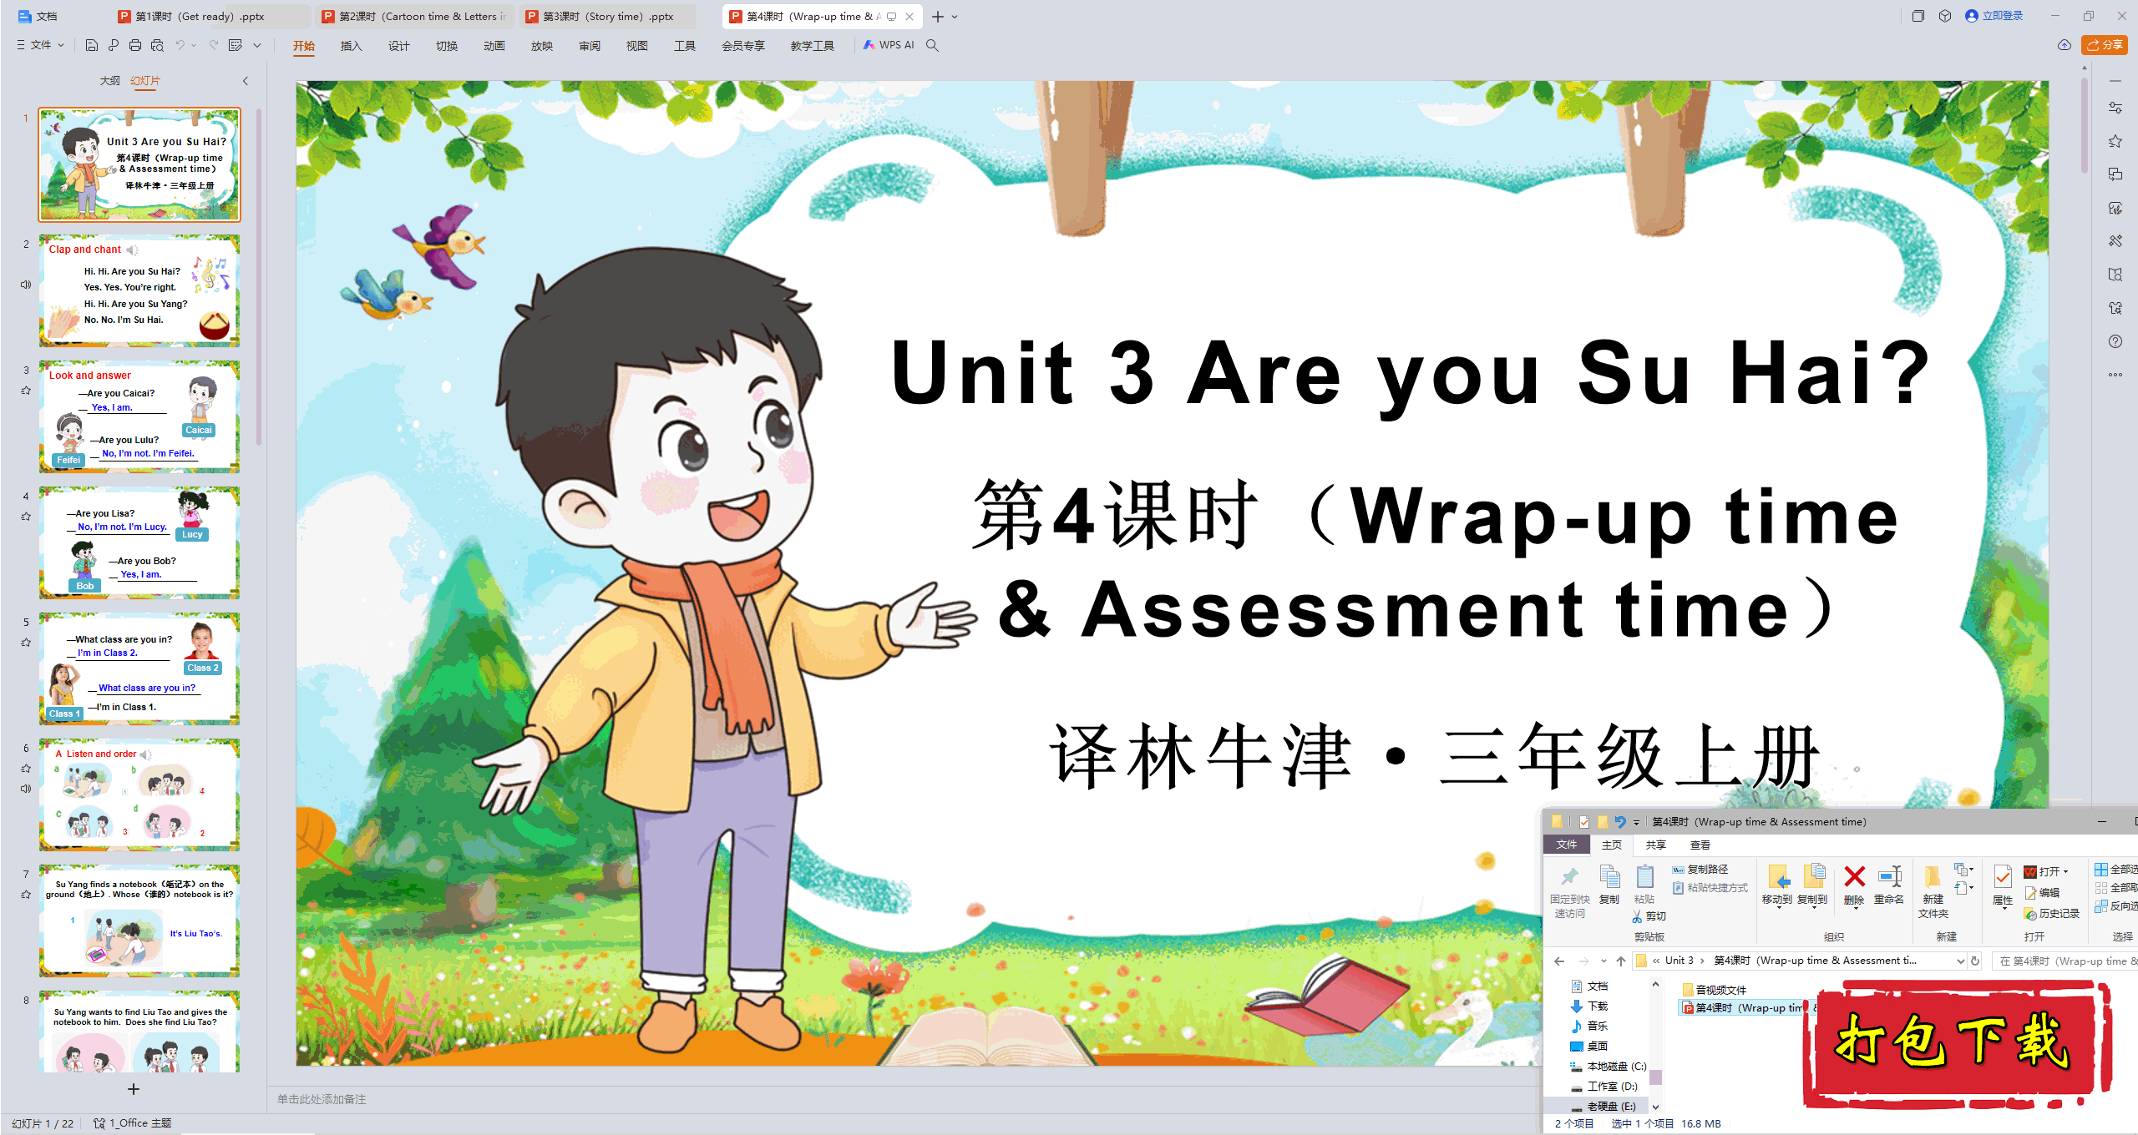2138x1135 pixels.
Task: Collapse the slide thumbnail pane with the chevron
Action: (246, 81)
